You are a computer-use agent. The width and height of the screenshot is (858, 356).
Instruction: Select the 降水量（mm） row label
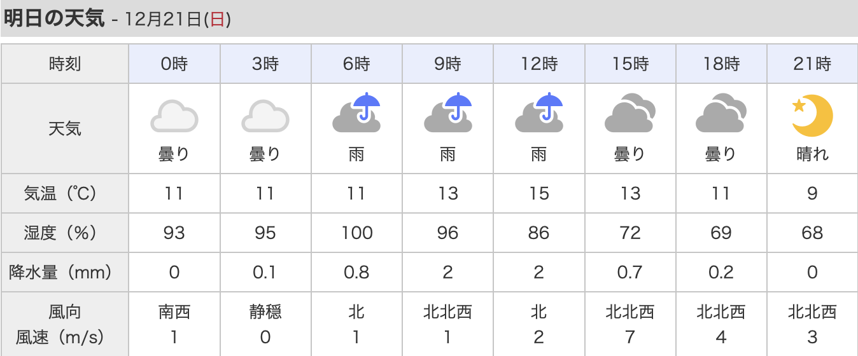[65, 273]
